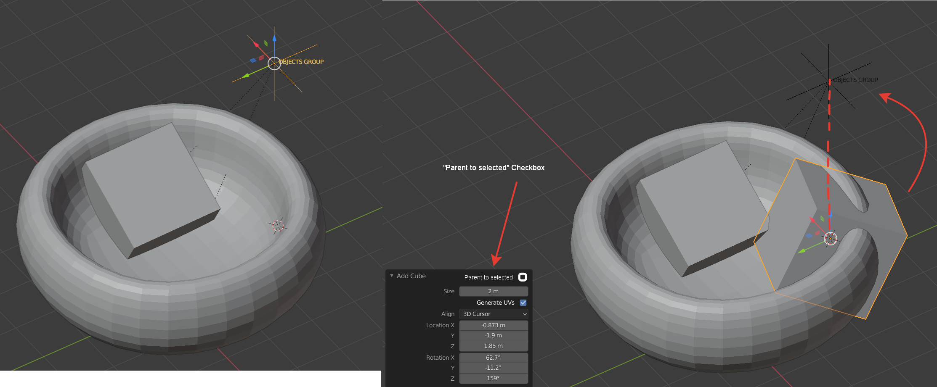Click Location Y field showing -1.9 m
The height and width of the screenshot is (387, 937).
(x=494, y=335)
